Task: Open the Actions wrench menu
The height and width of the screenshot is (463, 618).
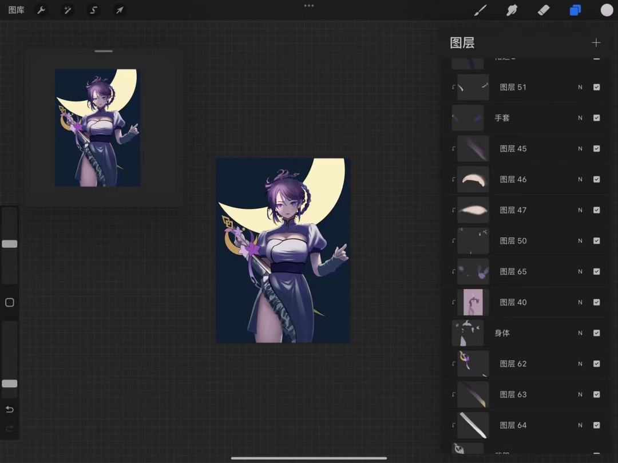Action: pos(41,10)
